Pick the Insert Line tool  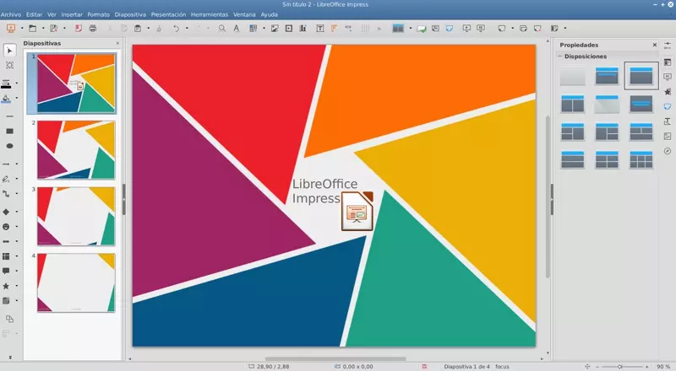click(x=9, y=116)
